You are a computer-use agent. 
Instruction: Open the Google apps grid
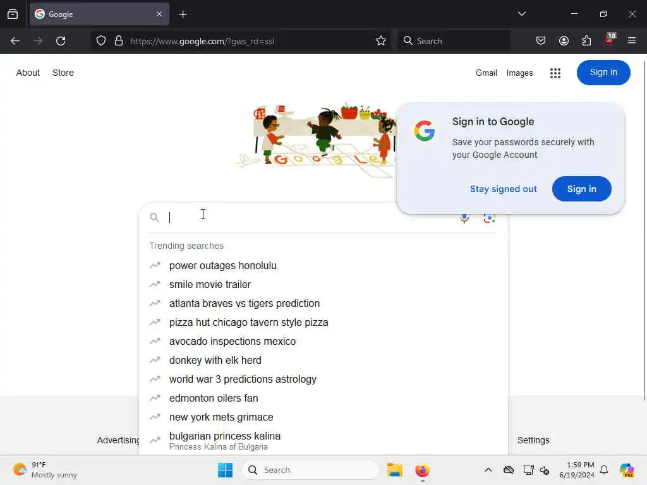point(555,73)
